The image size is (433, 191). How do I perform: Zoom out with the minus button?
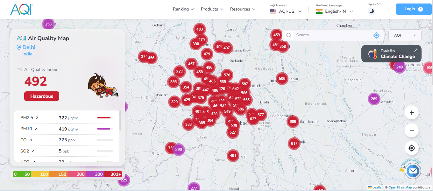coord(412,130)
